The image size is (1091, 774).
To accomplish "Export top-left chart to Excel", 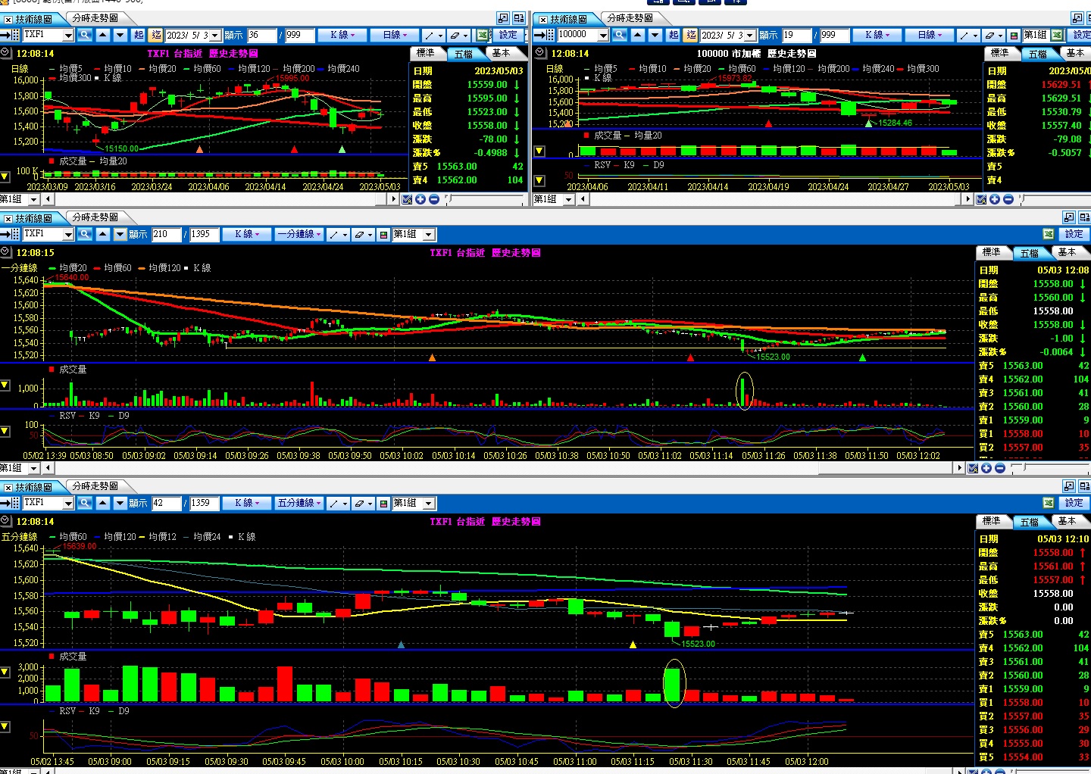I will pos(483,35).
